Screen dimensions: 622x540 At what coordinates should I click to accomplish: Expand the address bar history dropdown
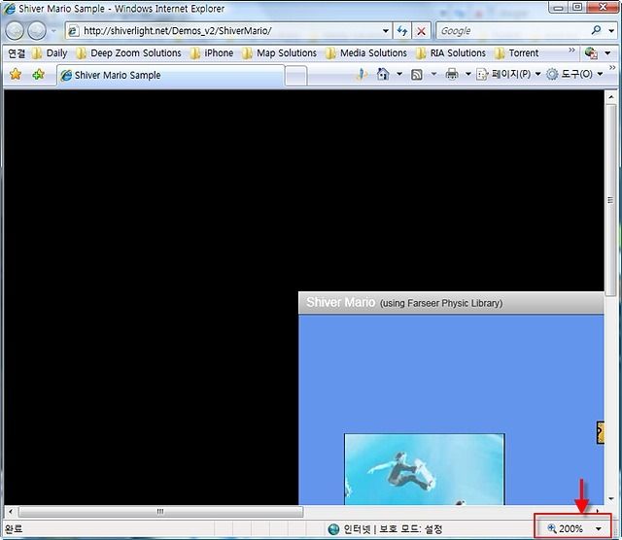pyautogui.click(x=385, y=31)
